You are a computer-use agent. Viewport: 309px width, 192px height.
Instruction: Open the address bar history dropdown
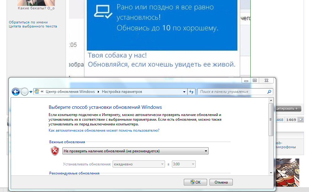coord(184,92)
